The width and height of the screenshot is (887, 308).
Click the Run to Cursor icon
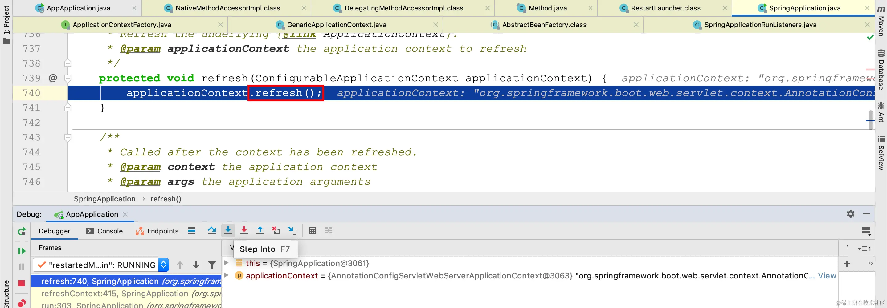(x=292, y=231)
